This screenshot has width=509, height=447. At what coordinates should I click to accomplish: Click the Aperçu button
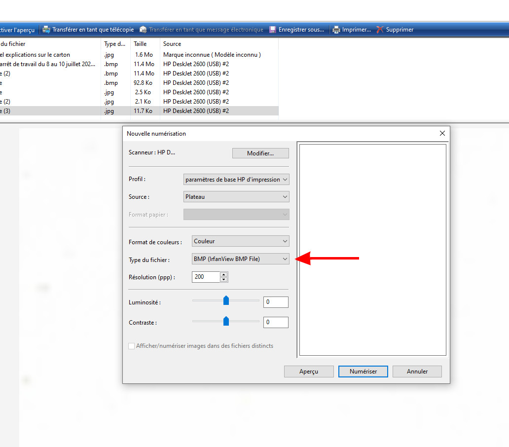[x=309, y=371]
